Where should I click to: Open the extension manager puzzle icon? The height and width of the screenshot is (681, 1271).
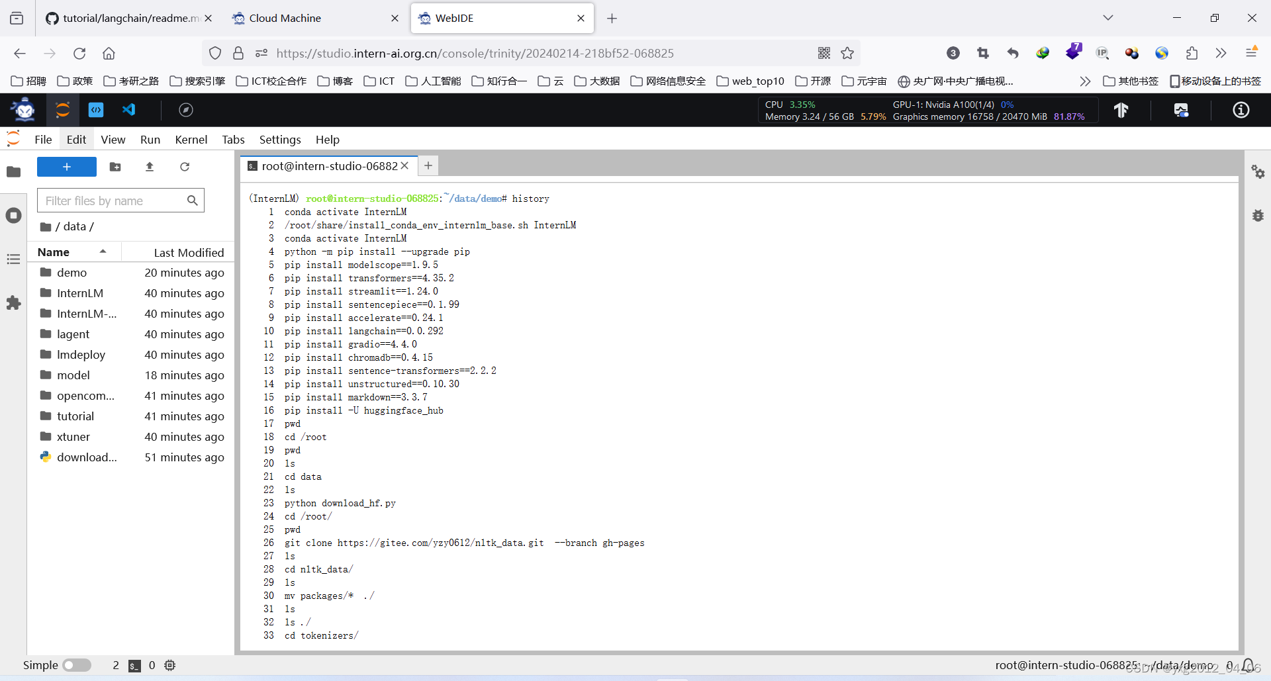click(x=13, y=303)
